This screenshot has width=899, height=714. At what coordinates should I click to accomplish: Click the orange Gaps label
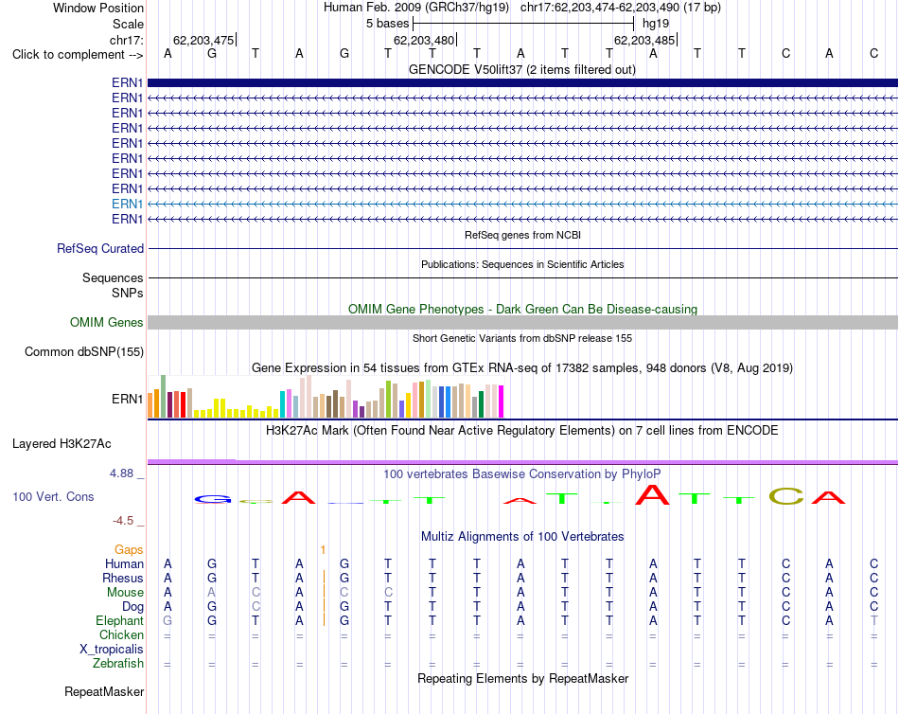tap(129, 550)
